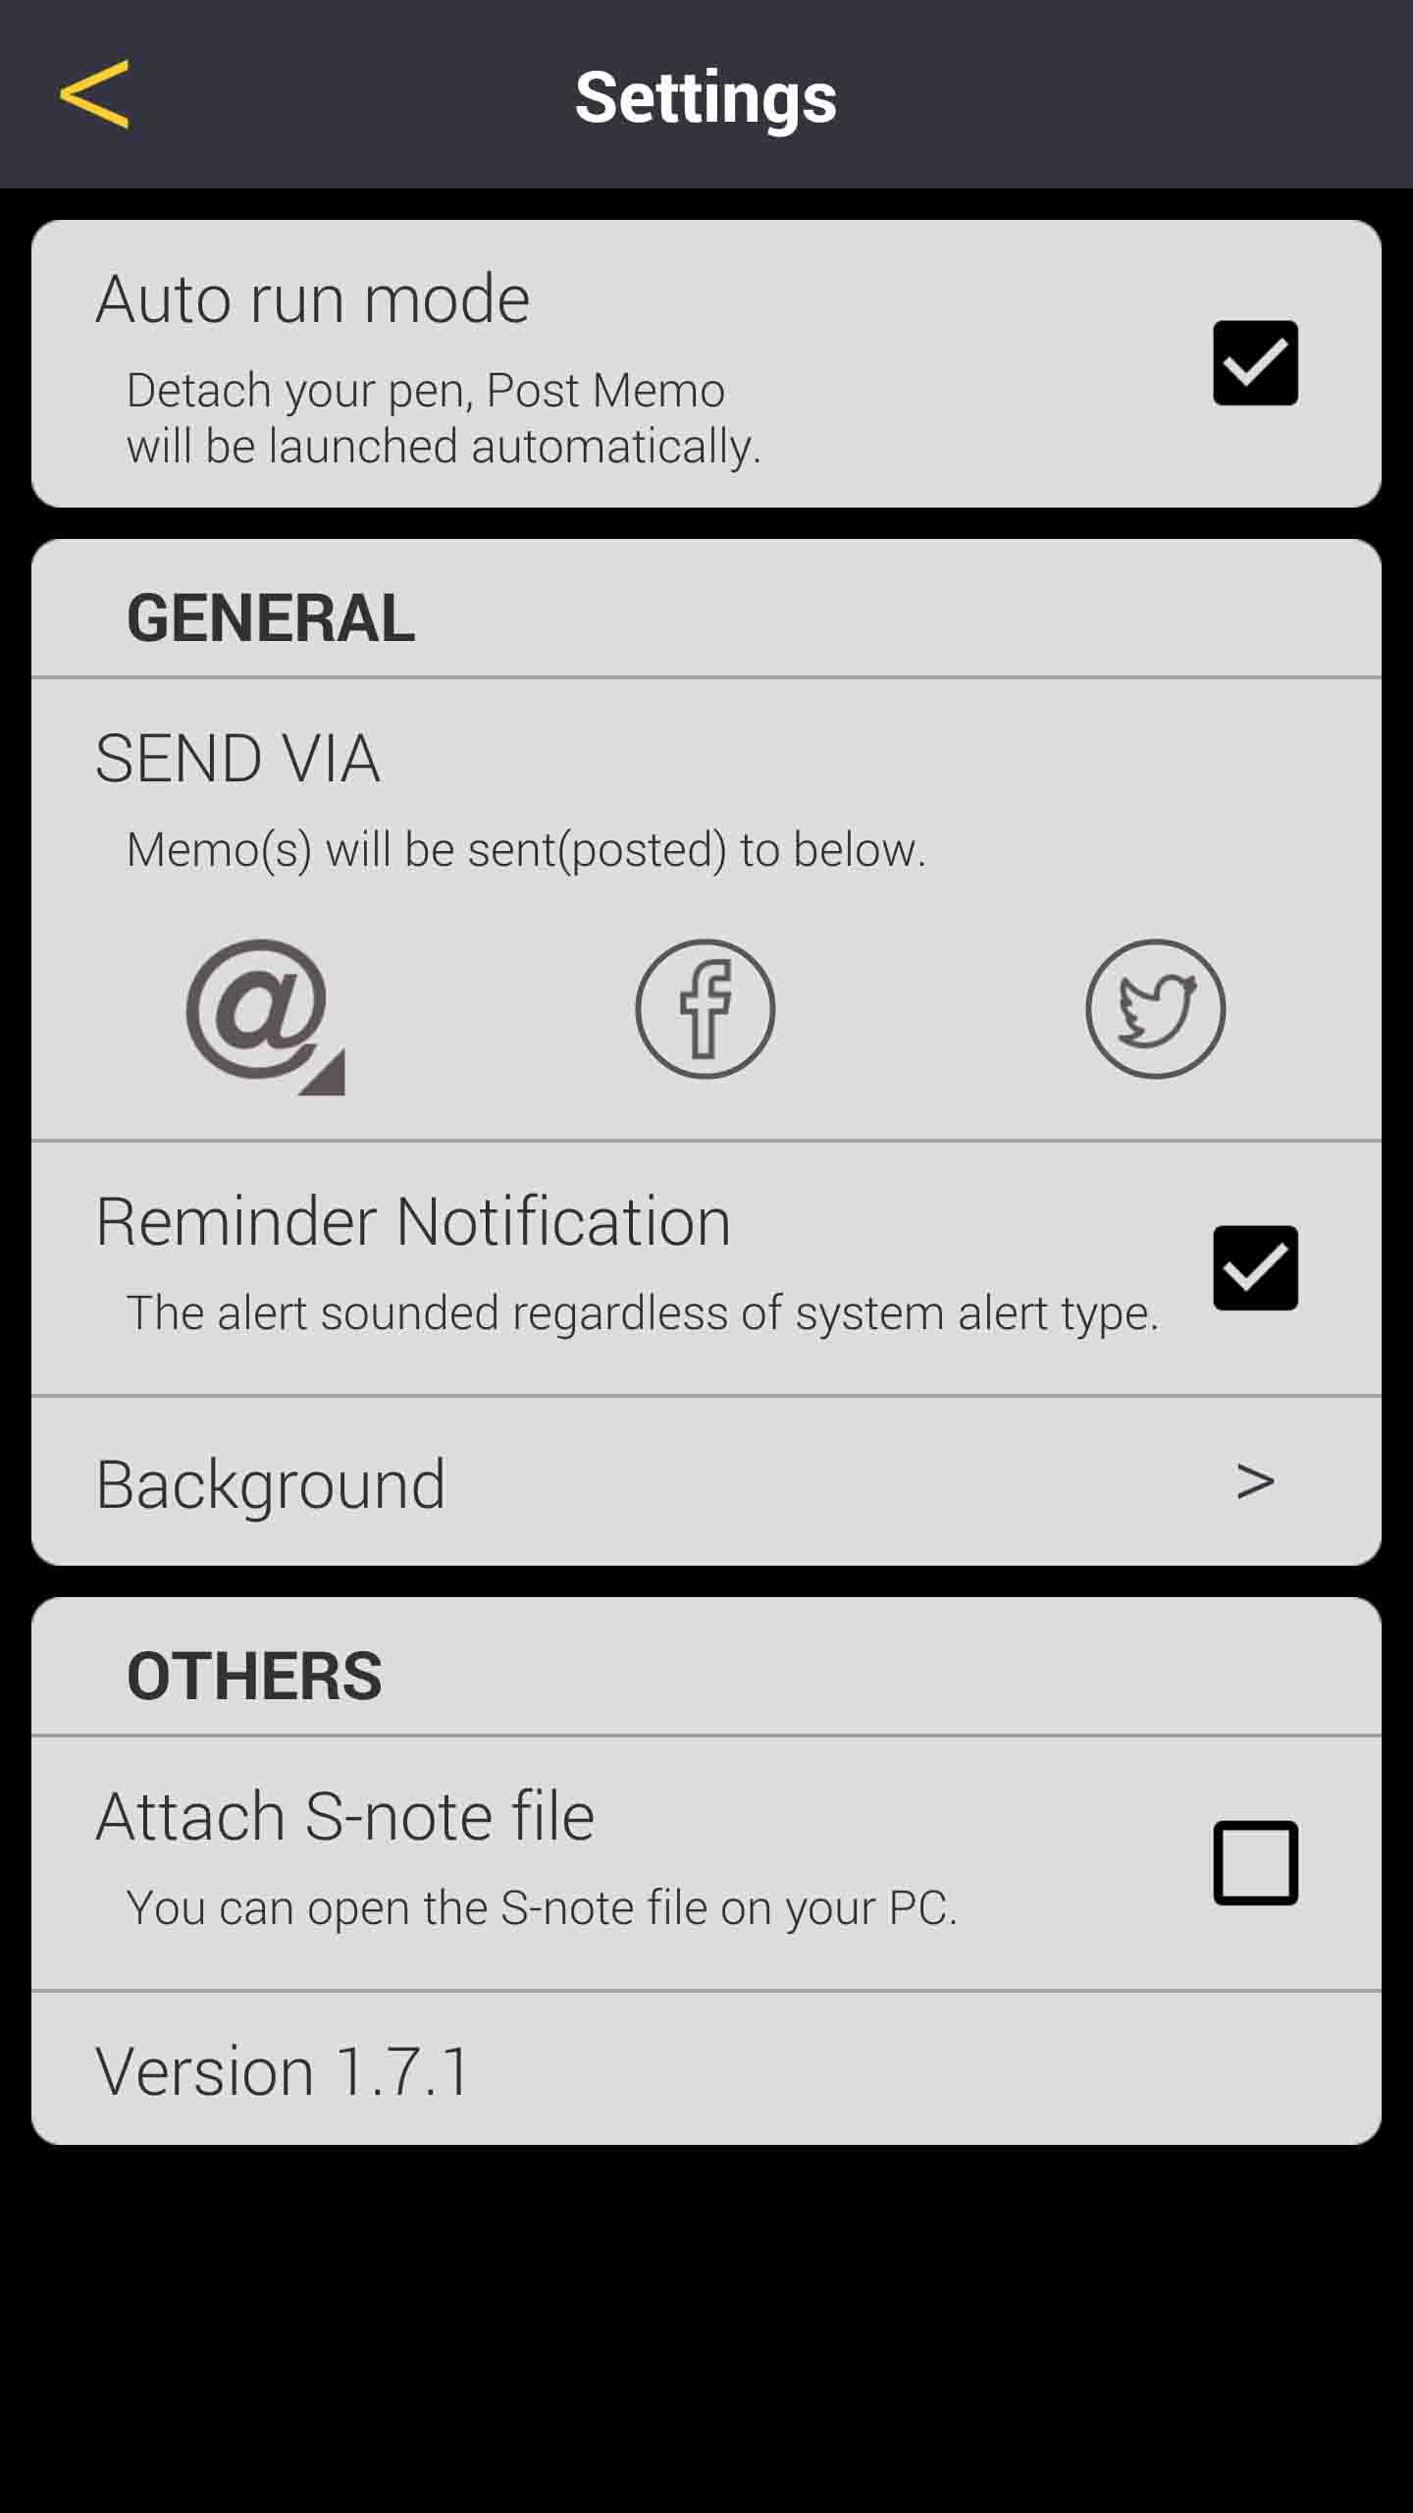Open email dropdown triangle beside @ icon
The height and width of the screenshot is (2513, 1413).
(324, 1073)
